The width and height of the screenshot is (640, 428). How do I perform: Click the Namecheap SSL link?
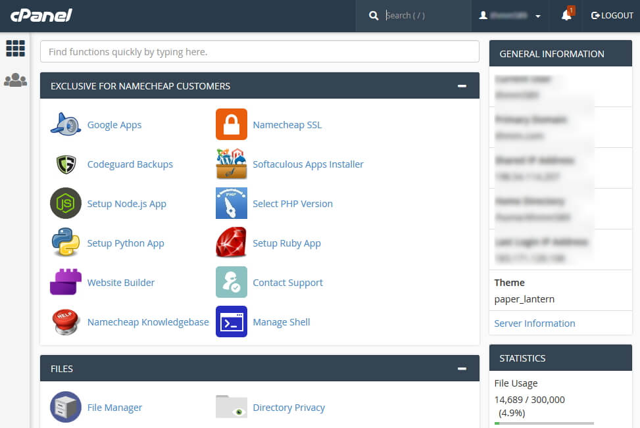(x=287, y=125)
